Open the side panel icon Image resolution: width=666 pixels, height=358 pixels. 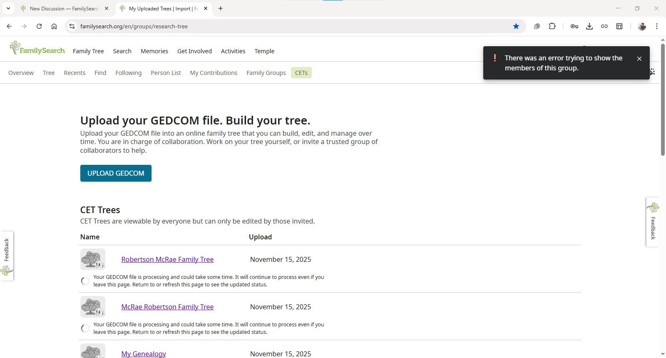click(x=619, y=26)
